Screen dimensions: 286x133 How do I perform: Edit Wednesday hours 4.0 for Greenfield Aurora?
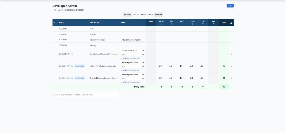tap(181, 78)
